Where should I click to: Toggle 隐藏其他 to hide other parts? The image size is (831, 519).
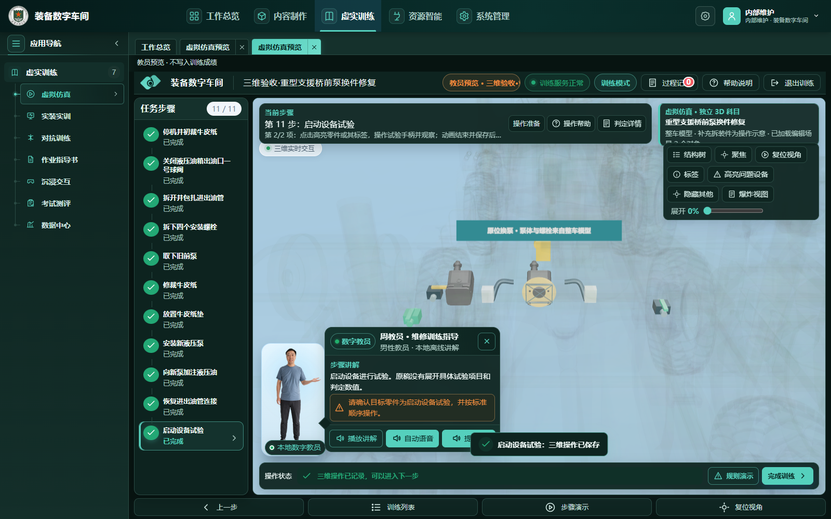point(693,194)
